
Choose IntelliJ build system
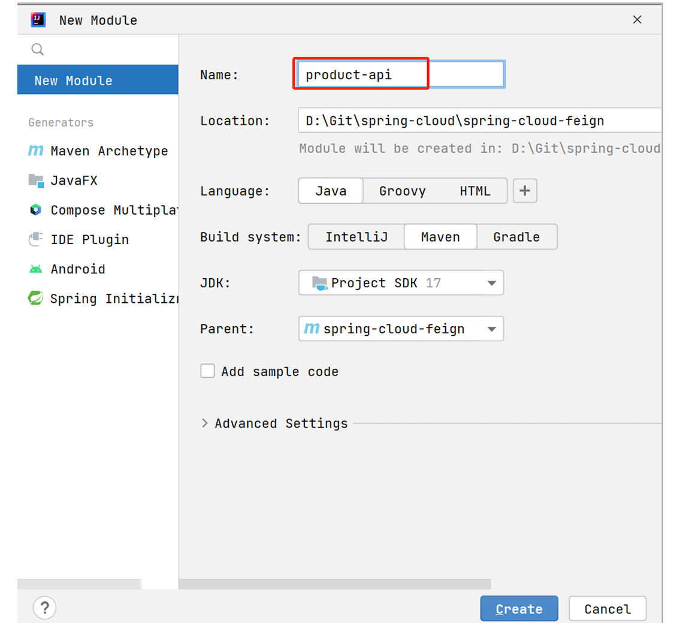(x=356, y=237)
